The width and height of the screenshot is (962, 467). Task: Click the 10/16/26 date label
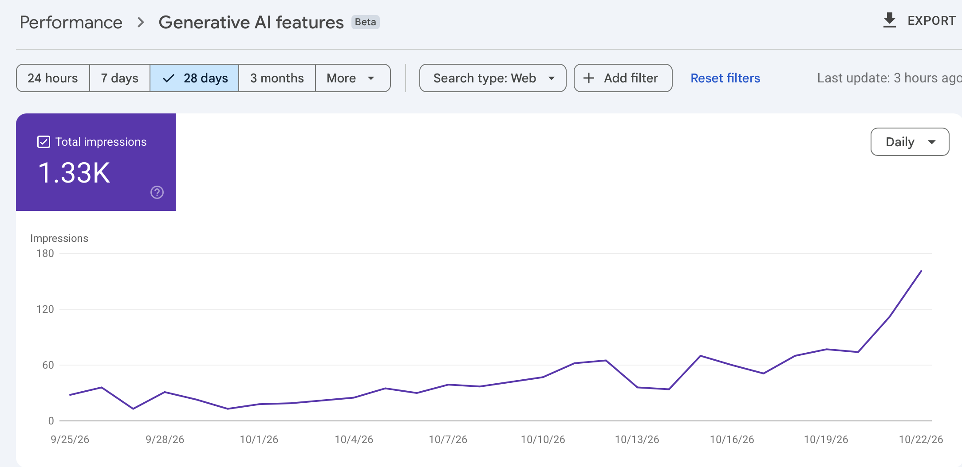pos(732,440)
